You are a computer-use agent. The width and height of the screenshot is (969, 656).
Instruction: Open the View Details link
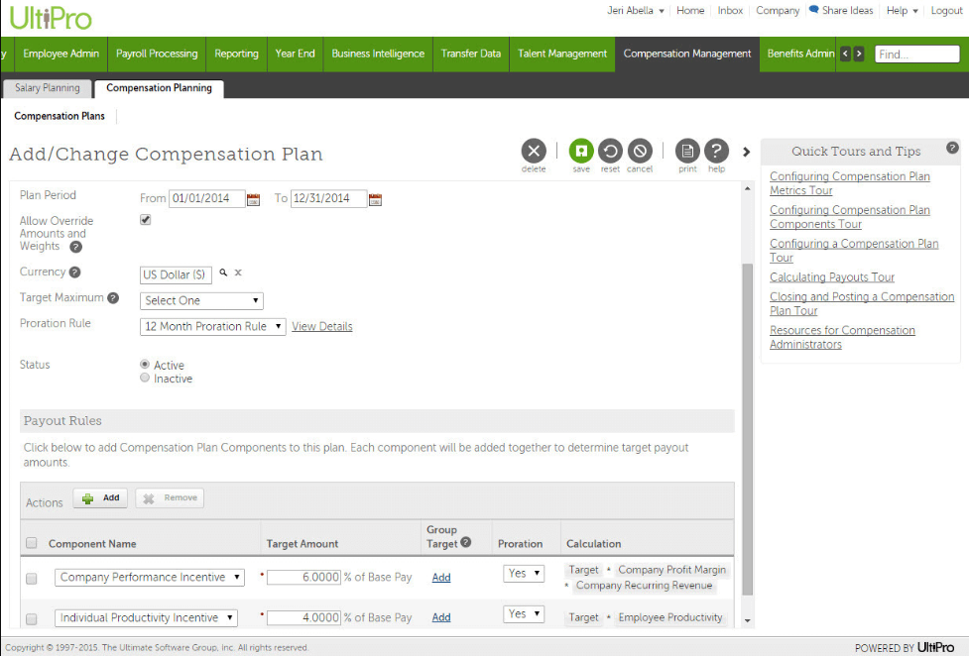(321, 327)
